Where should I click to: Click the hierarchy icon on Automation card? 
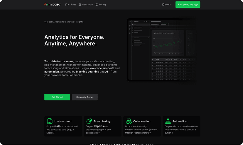pos(168,121)
